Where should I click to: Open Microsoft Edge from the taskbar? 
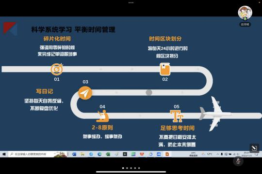click(99, 154)
